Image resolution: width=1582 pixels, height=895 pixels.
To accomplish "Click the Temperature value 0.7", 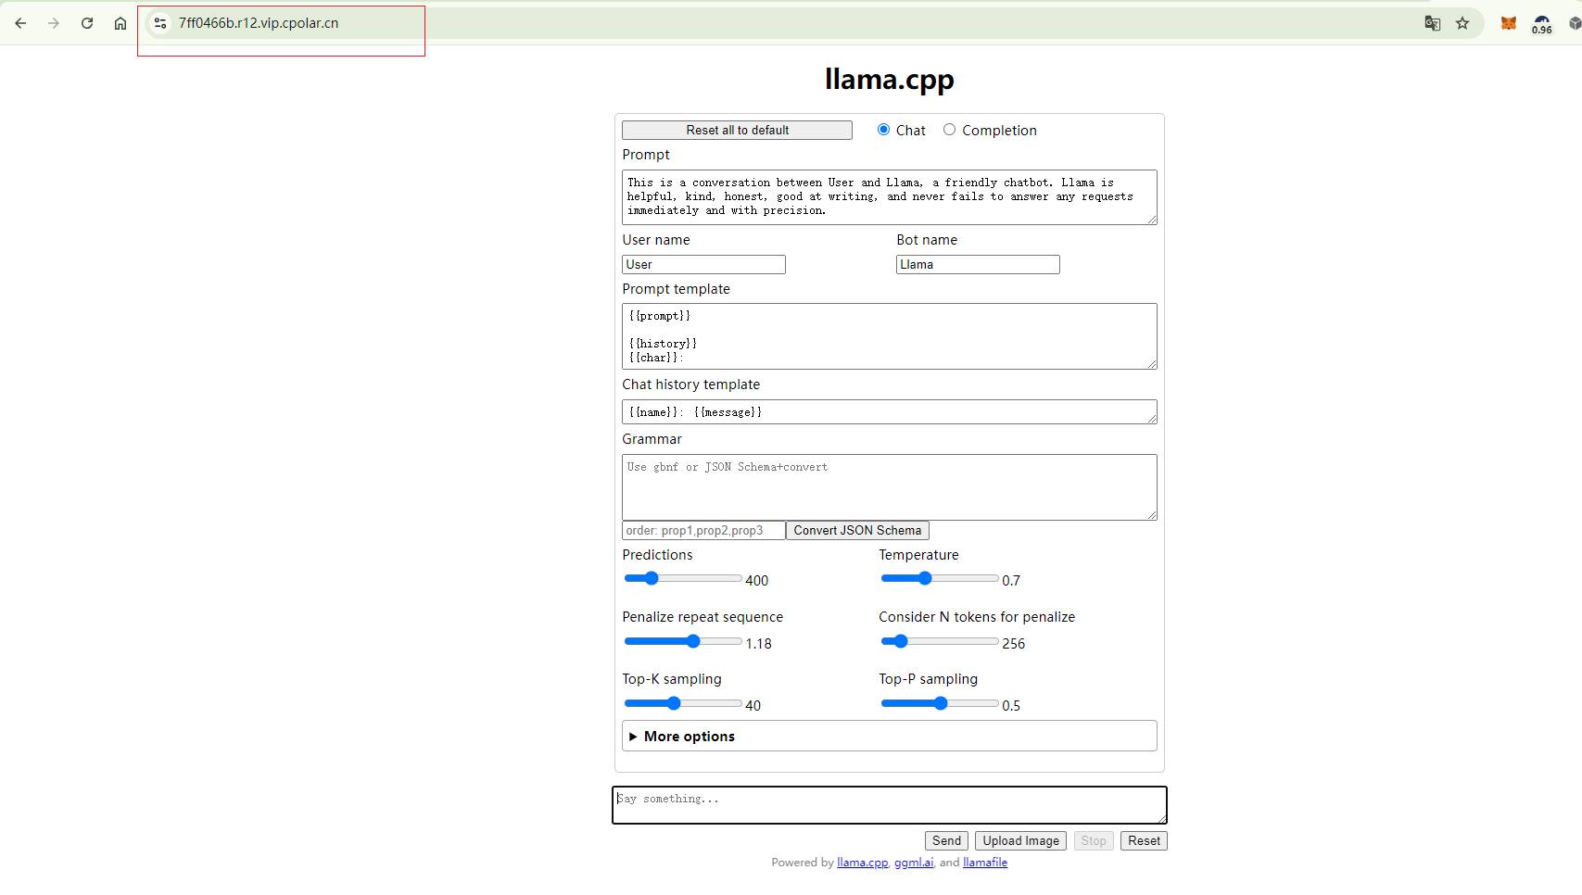I will pos(1011,581).
